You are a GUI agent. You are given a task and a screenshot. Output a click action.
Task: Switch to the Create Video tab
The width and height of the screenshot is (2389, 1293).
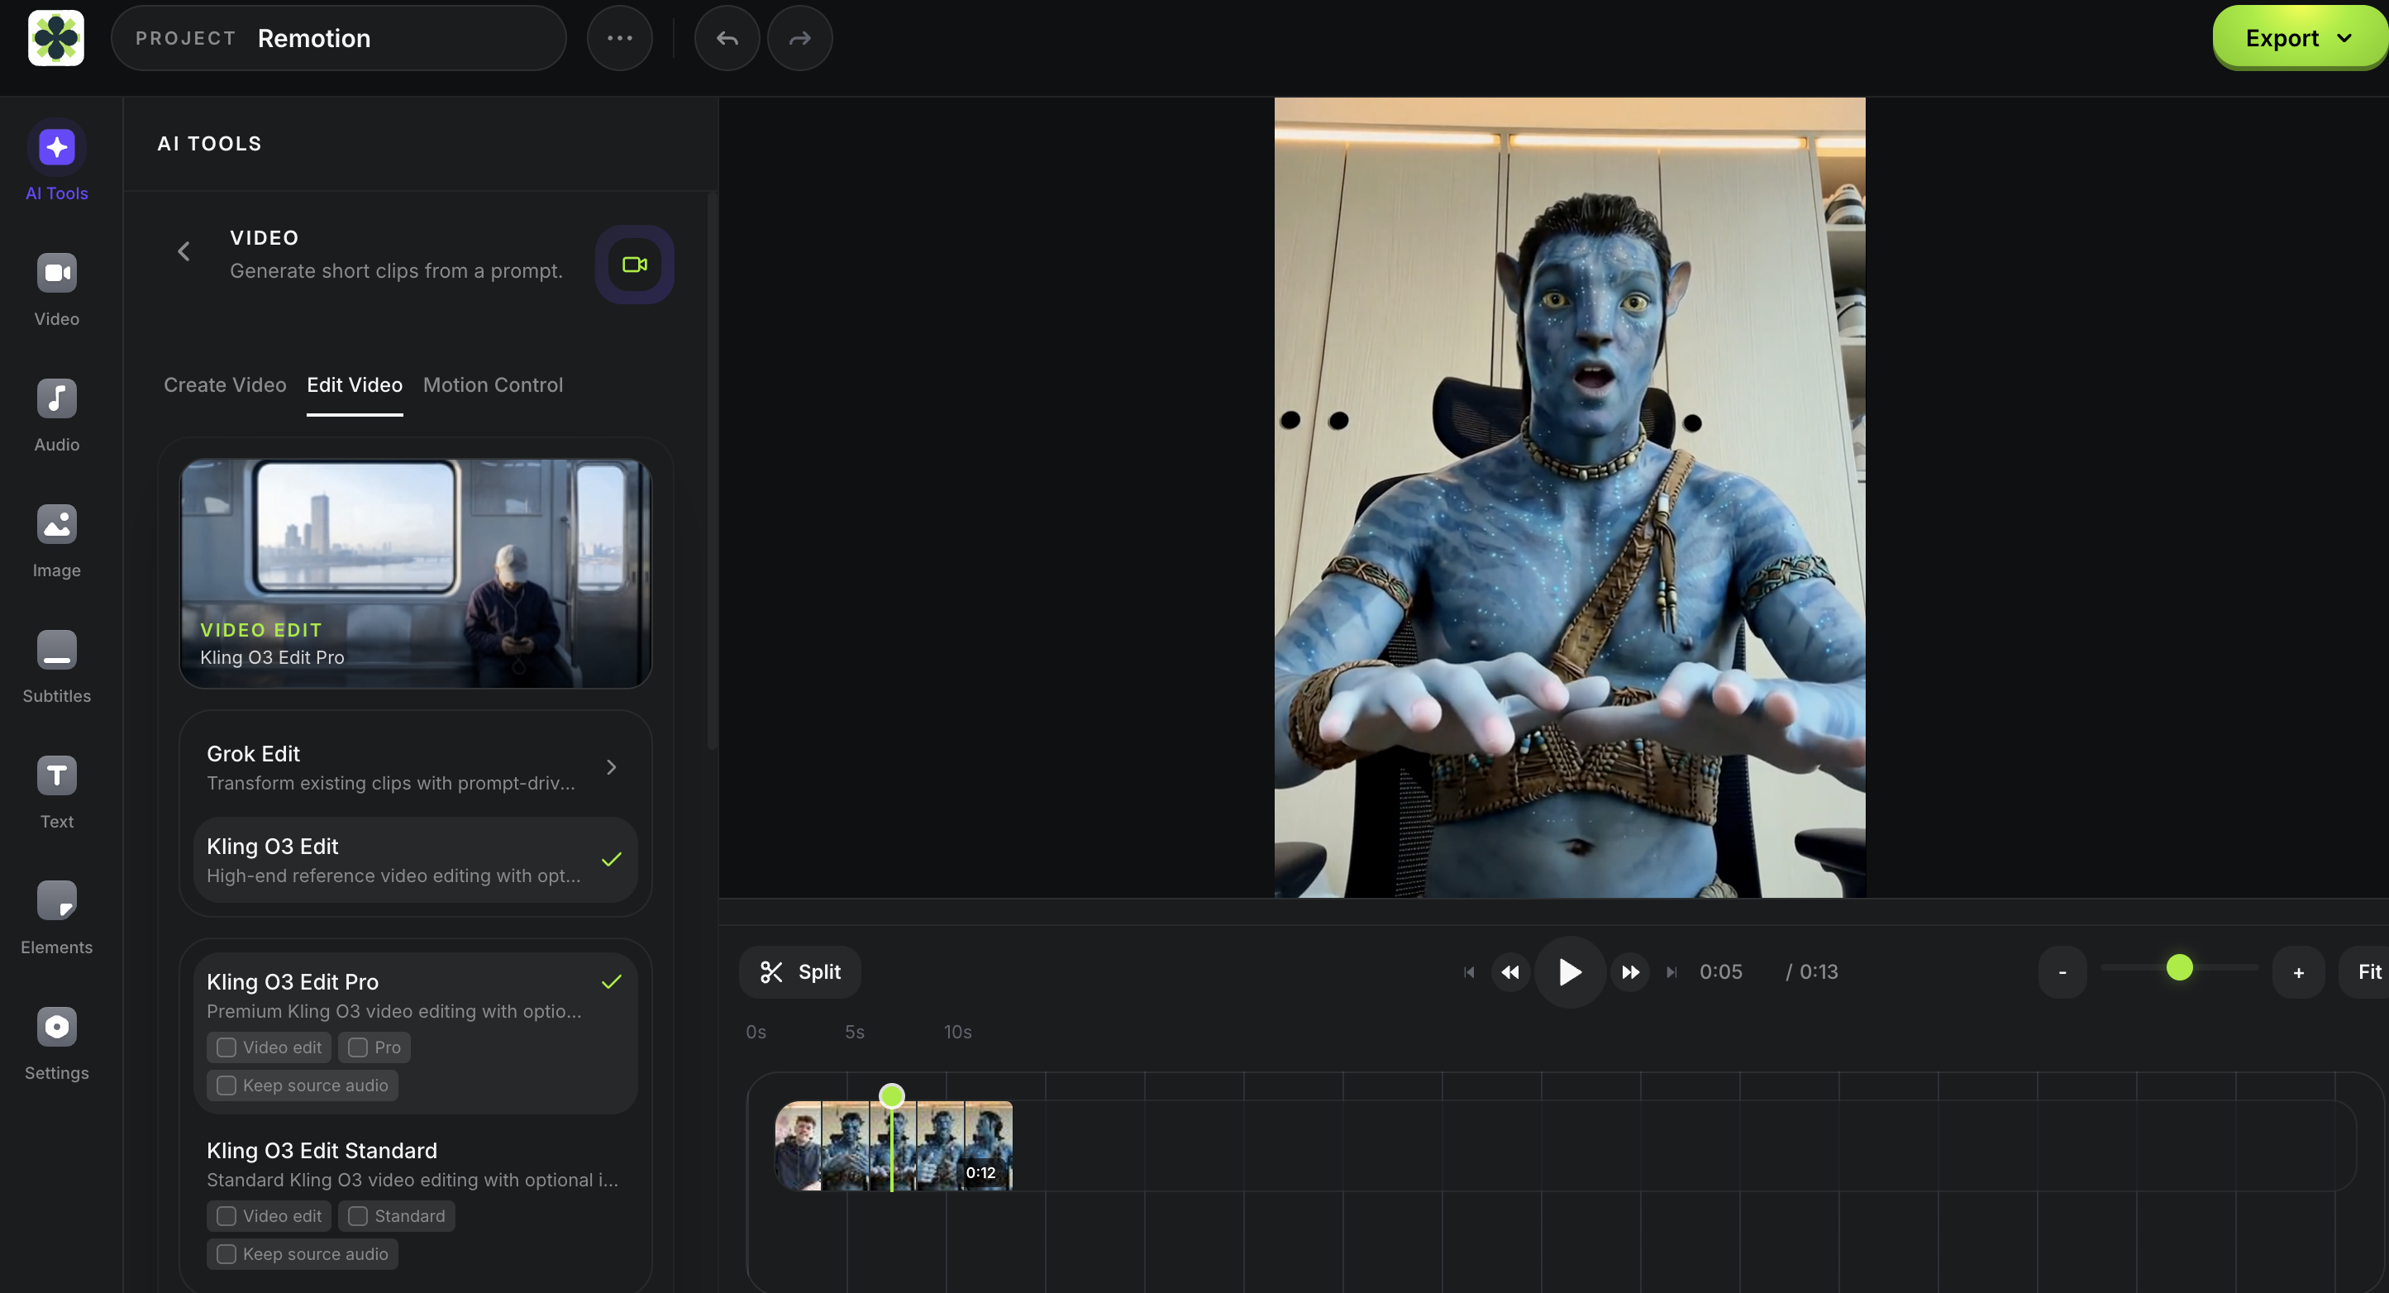[224, 385]
